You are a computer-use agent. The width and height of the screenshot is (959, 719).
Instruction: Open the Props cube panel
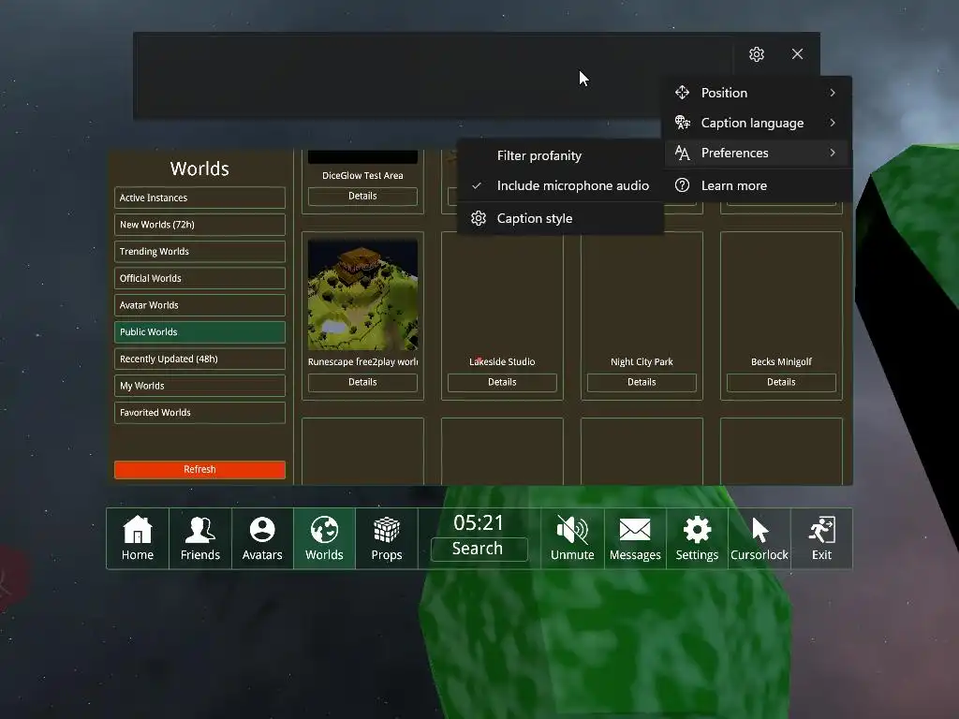coord(387,538)
